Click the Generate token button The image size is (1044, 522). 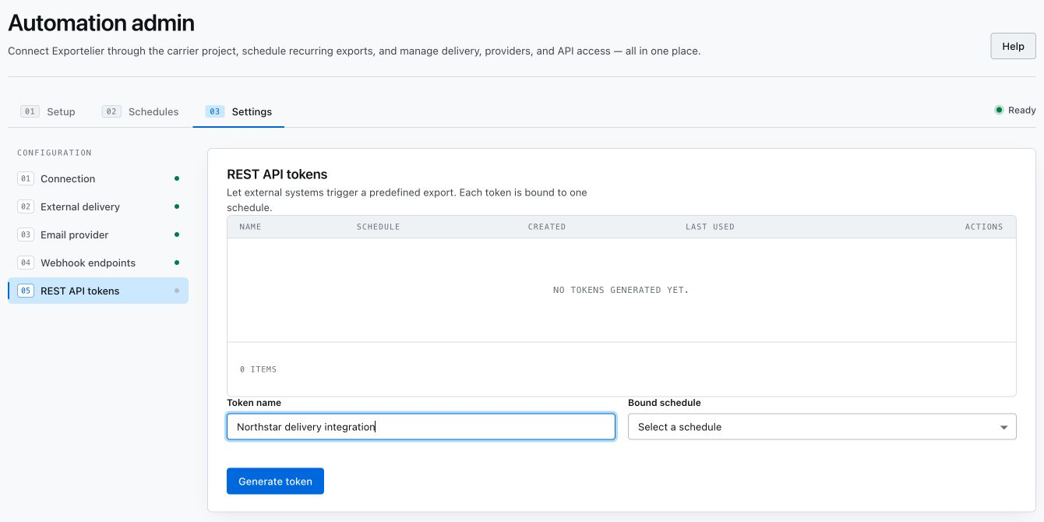tap(275, 481)
